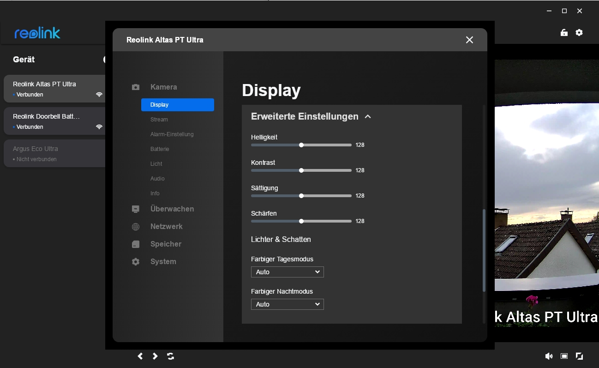Image resolution: width=599 pixels, height=368 pixels.
Task: Click the Helligkeit slider handle
Action: 301,145
